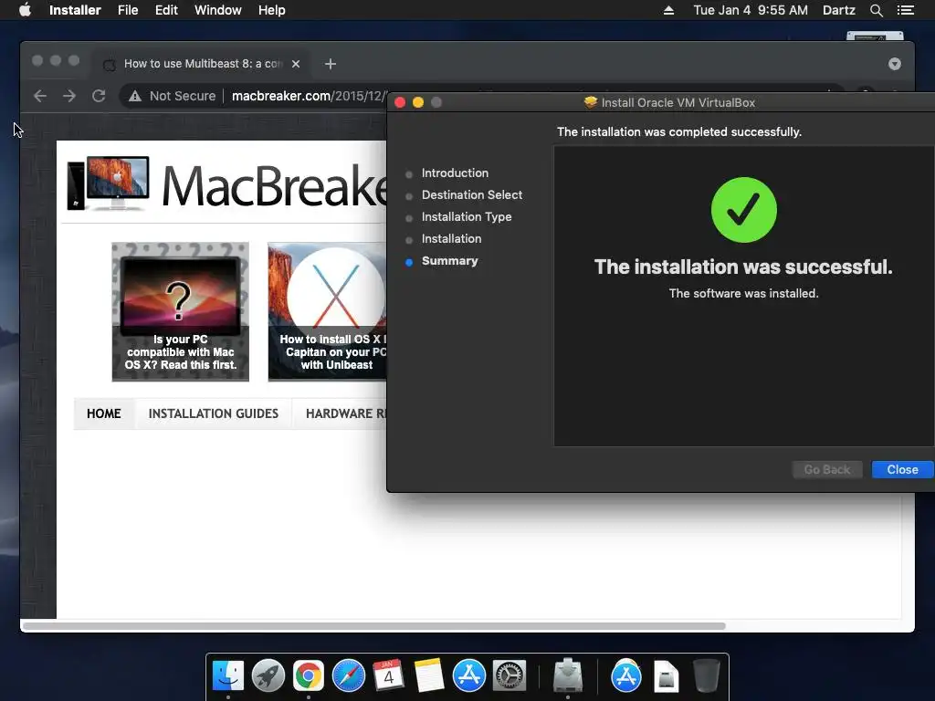935x701 pixels.
Task: Close installer window with red button
Action: point(400,102)
